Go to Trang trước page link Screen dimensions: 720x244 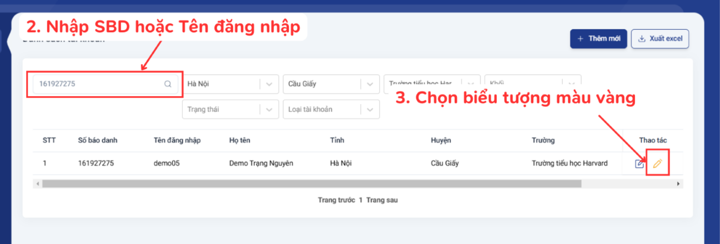click(x=336, y=200)
